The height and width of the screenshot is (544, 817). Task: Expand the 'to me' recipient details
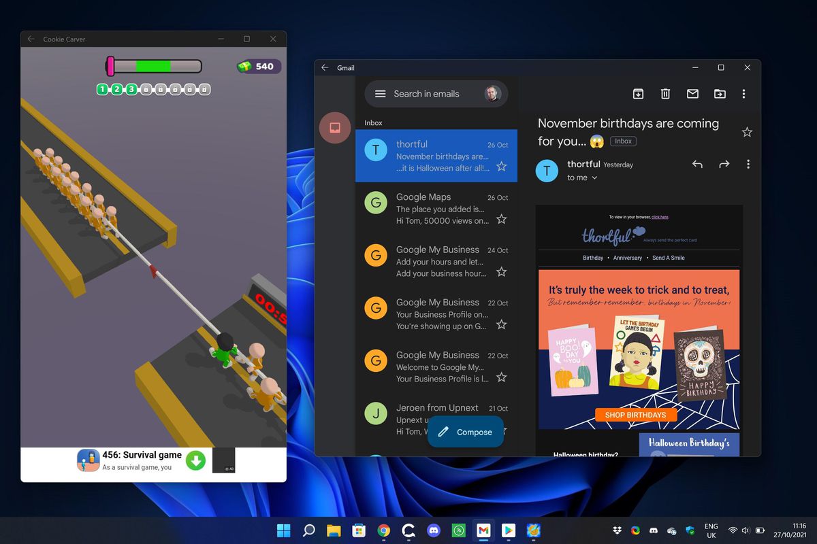coord(582,177)
